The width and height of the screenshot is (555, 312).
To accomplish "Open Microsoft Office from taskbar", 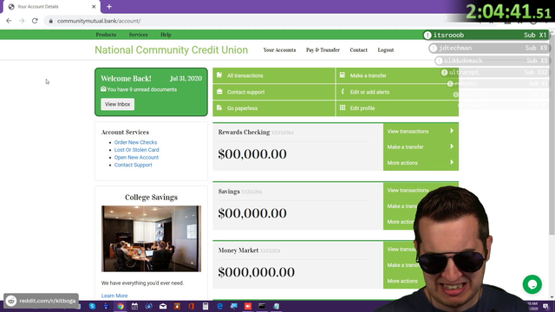I will (x=191, y=306).
